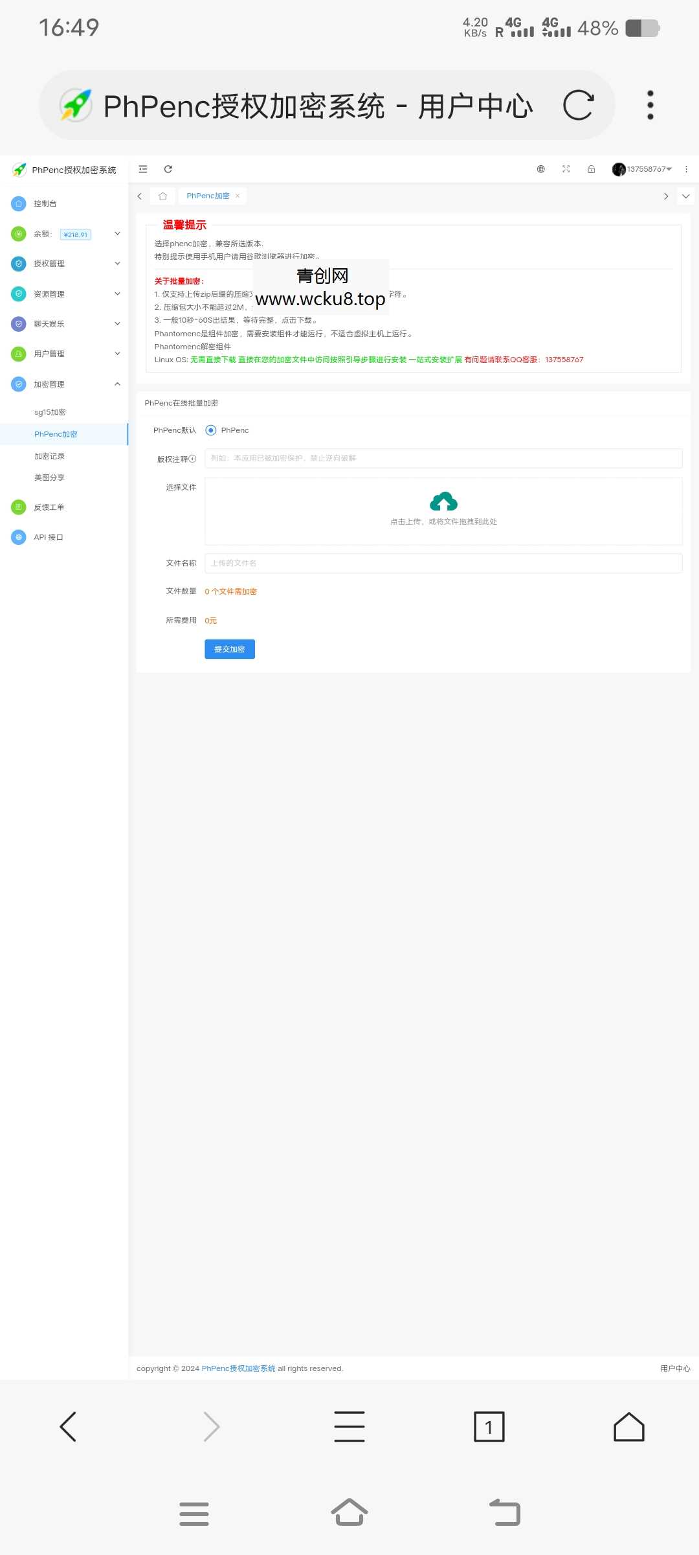The image size is (699, 1555).
Task: Click the browser page reload icon
Action: [578, 106]
